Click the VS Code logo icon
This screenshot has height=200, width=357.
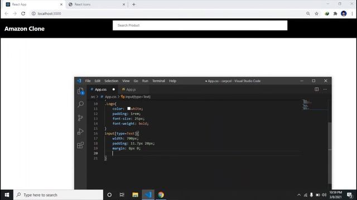coord(79,81)
